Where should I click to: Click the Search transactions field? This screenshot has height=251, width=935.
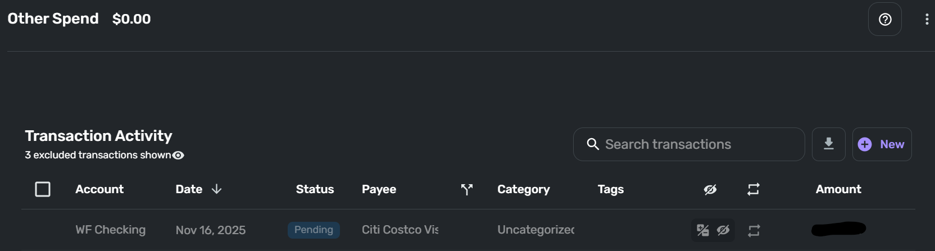(x=697, y=145)
